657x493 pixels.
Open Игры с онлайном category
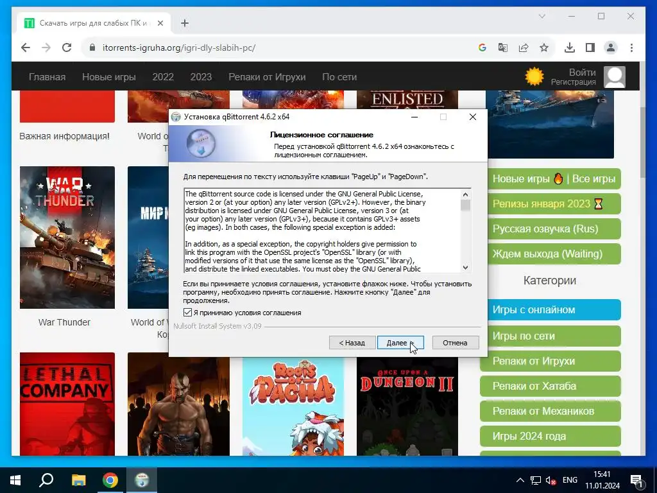coord(554,310)
